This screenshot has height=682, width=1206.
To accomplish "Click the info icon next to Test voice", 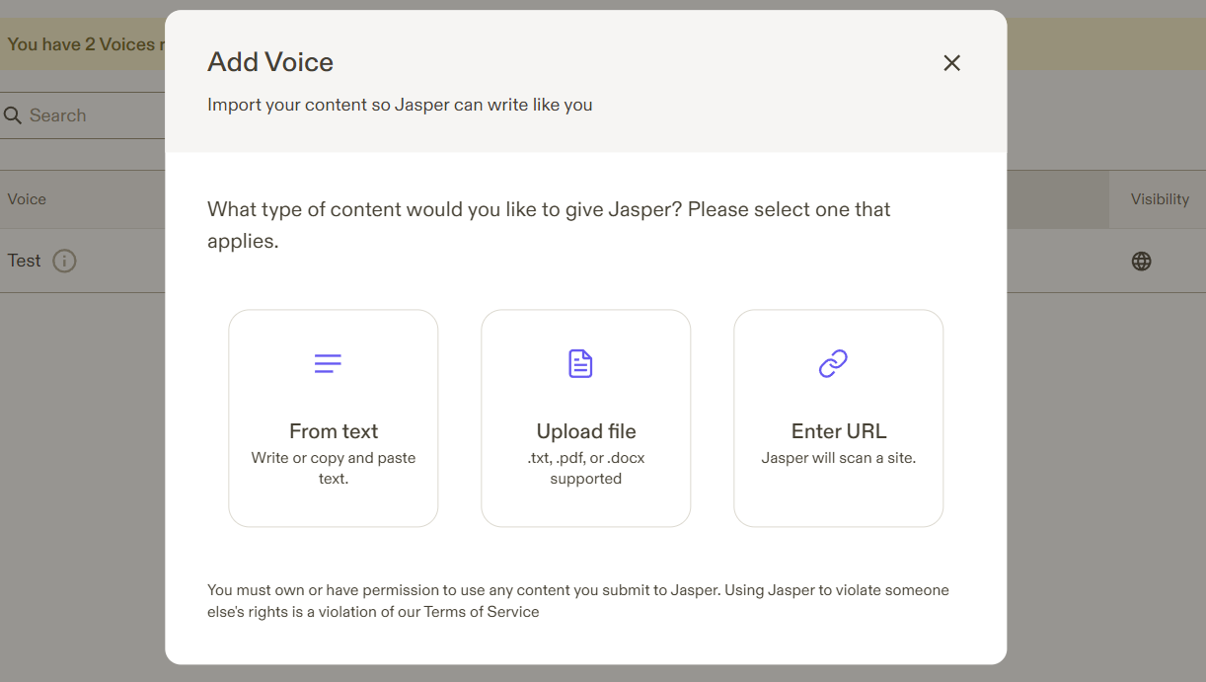I will point(64,262).
